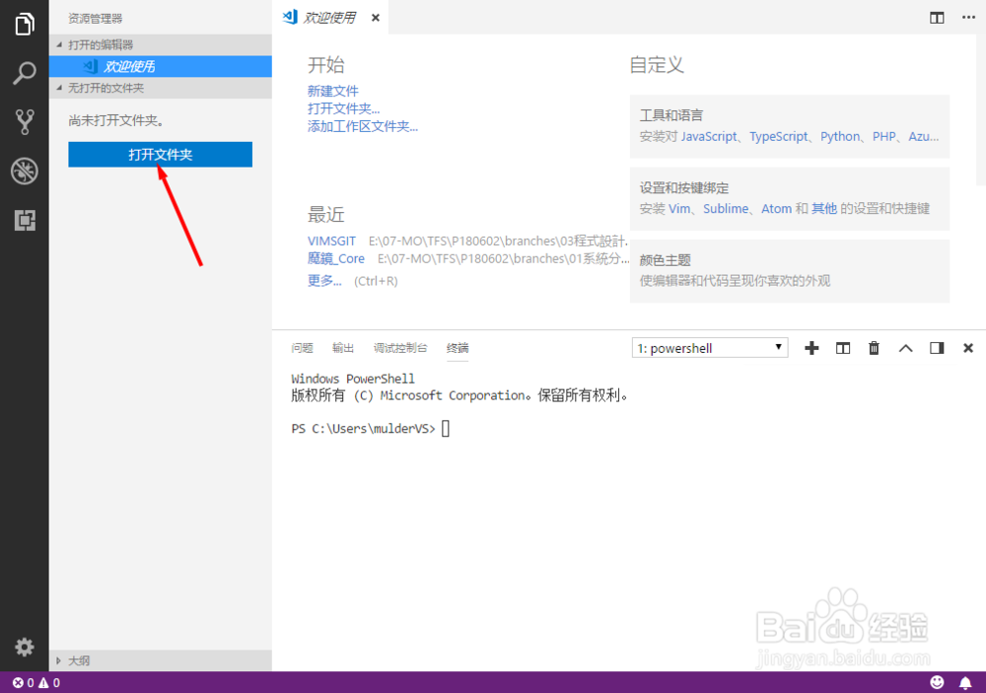The image size is (986, 693).
Task: Click the settings gear icon
Action: [x=24, y=647]
